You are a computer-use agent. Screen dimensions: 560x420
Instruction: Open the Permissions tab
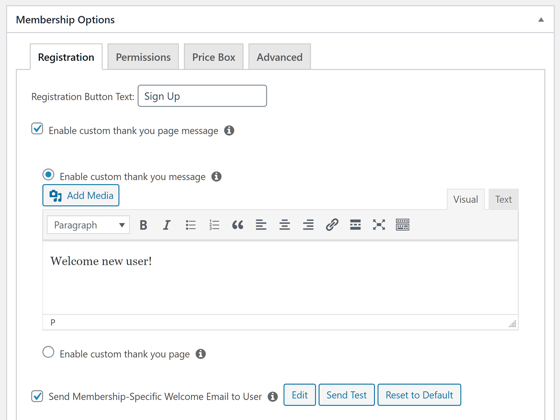pos(143,57)
